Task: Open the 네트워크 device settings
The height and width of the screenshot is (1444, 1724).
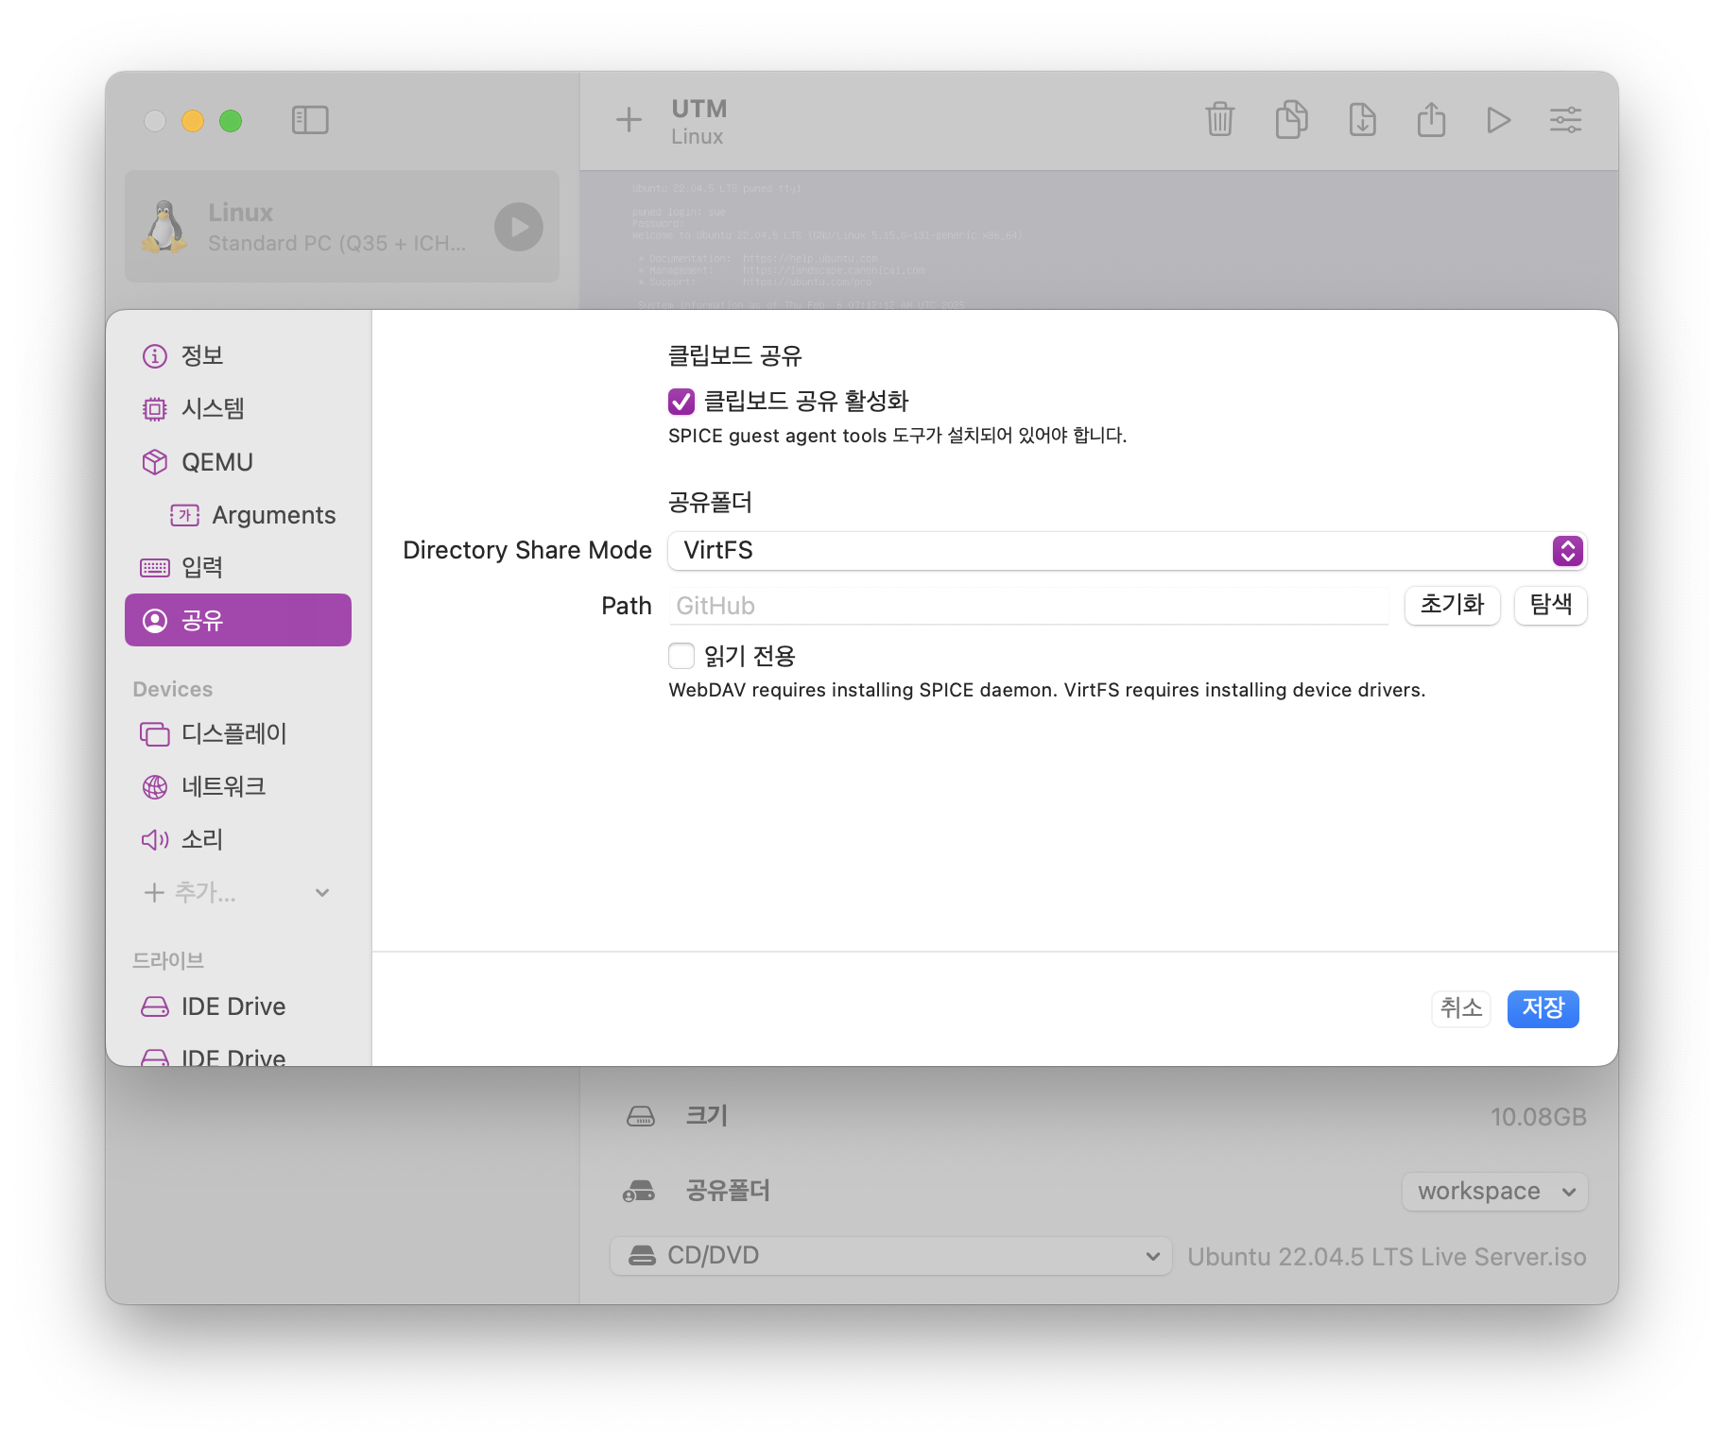Action: tap(238, 786)
